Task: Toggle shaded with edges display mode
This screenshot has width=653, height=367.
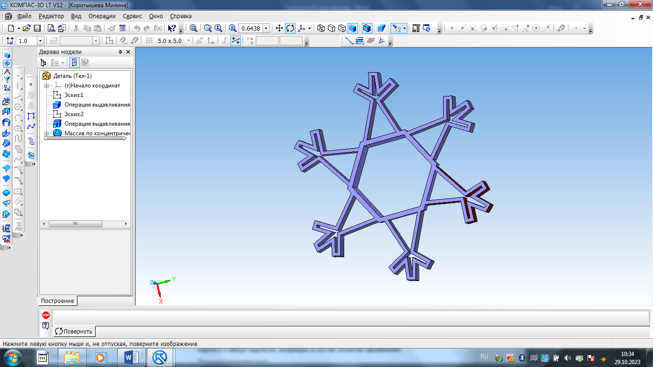Action: (367, 28)
